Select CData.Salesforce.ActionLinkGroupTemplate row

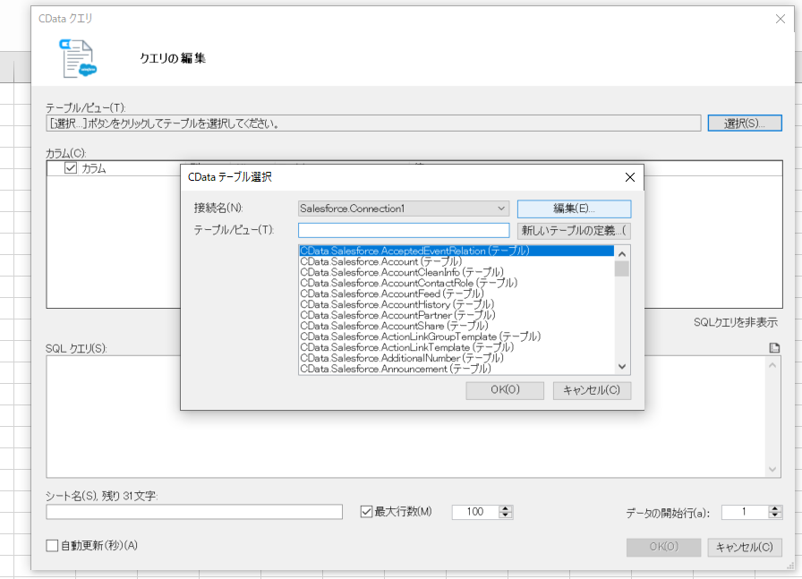456,336
